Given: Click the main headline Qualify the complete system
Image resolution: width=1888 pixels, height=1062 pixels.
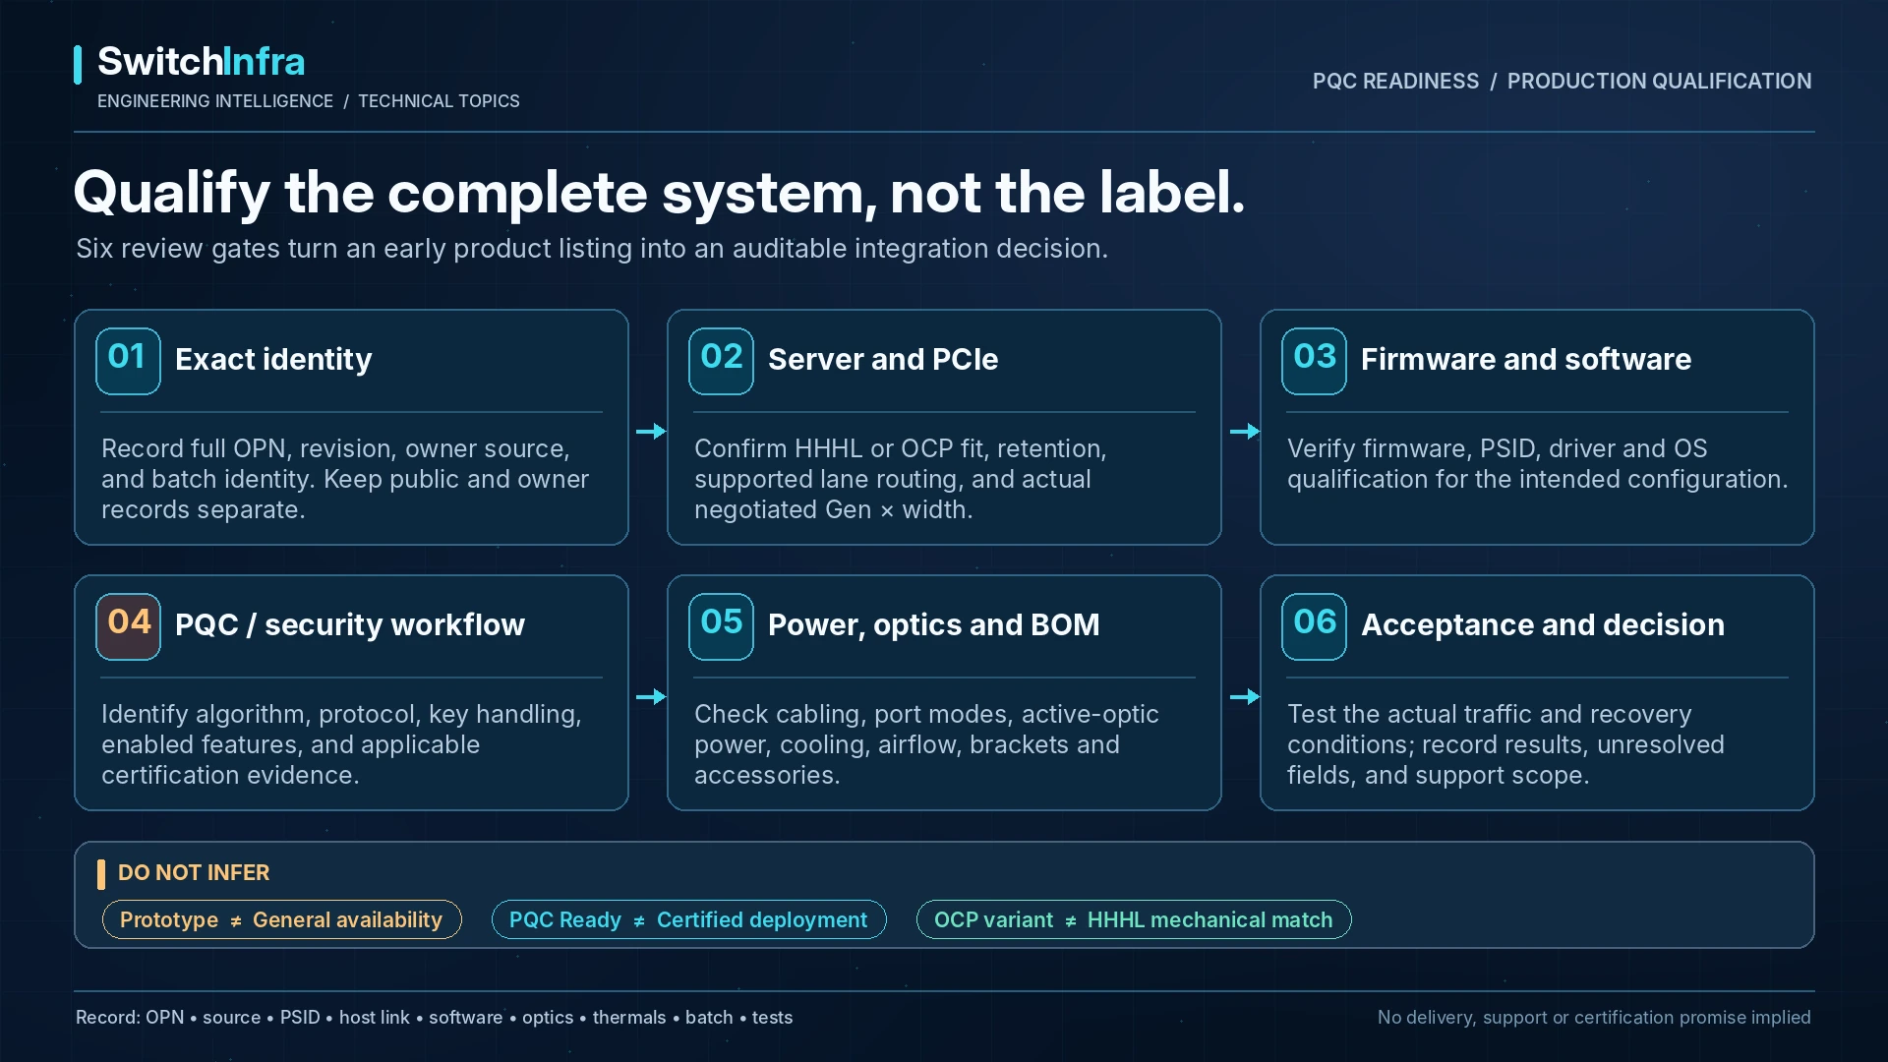Looking at the screenshot, I should [x=659, y=193].
